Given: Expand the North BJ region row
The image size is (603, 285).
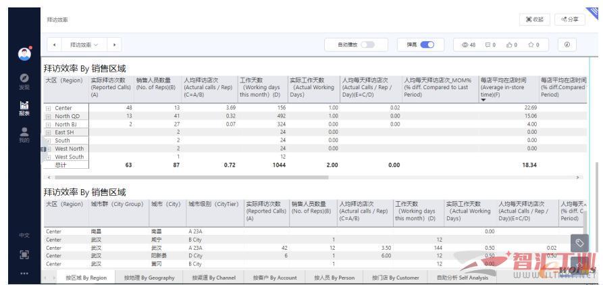Looking at the screenshot, I should [x=49, y=125].
